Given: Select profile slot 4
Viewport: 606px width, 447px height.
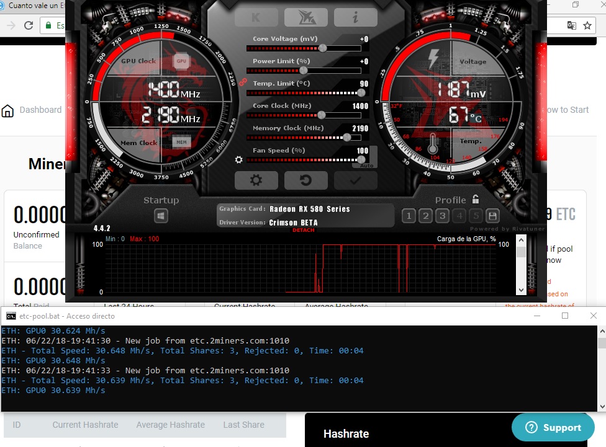Looking at the screenshot, I should (459, 216).
